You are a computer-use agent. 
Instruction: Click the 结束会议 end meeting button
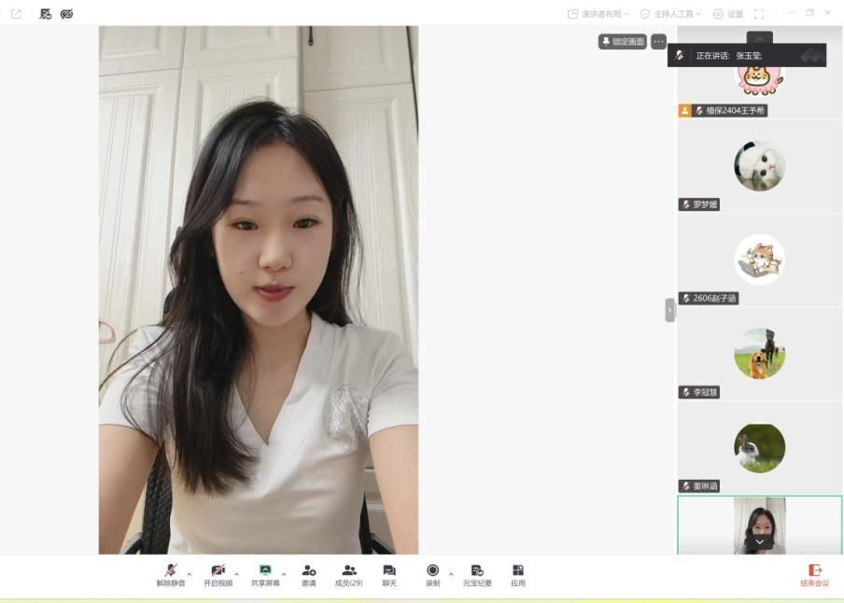tap(814, 575)
